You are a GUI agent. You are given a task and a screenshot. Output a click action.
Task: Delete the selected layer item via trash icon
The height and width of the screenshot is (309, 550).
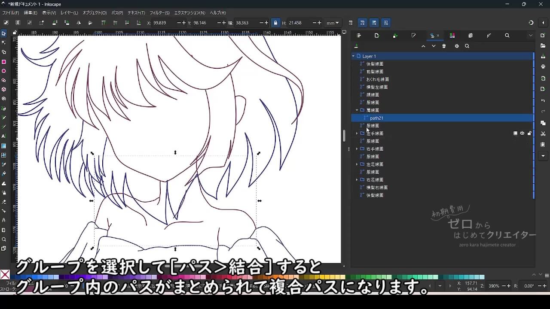point(444,46)
